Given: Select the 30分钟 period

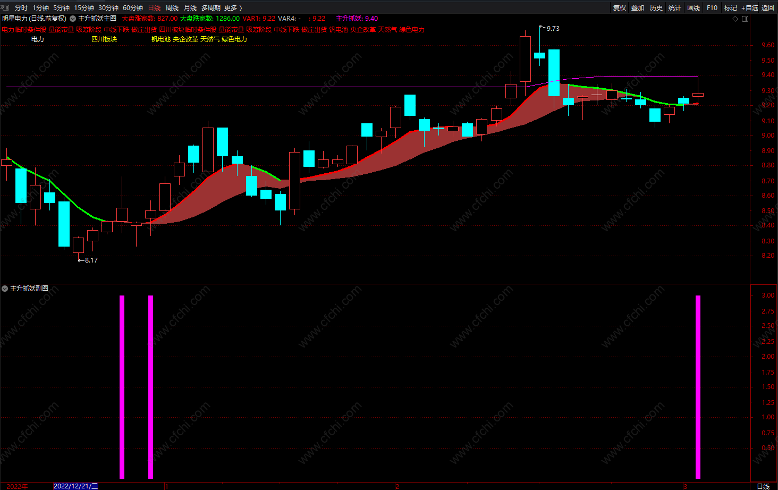Looking at the screenshot, I should click(x=108, y=8).
